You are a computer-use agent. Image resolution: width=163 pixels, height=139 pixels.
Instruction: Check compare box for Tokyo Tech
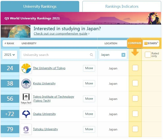[135, 98]
